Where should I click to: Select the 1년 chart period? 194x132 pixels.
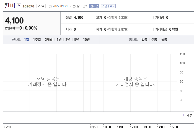tap(59, 39)
